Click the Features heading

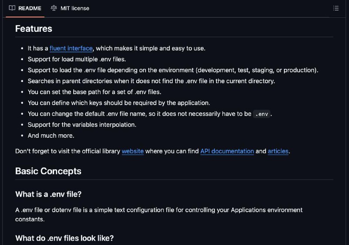pos(34,29)
